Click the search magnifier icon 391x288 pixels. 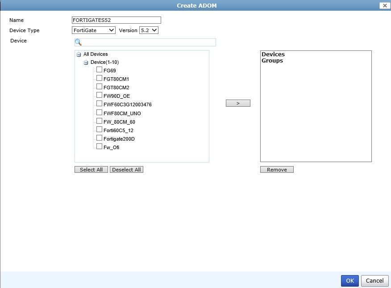(x=78, y=42)
